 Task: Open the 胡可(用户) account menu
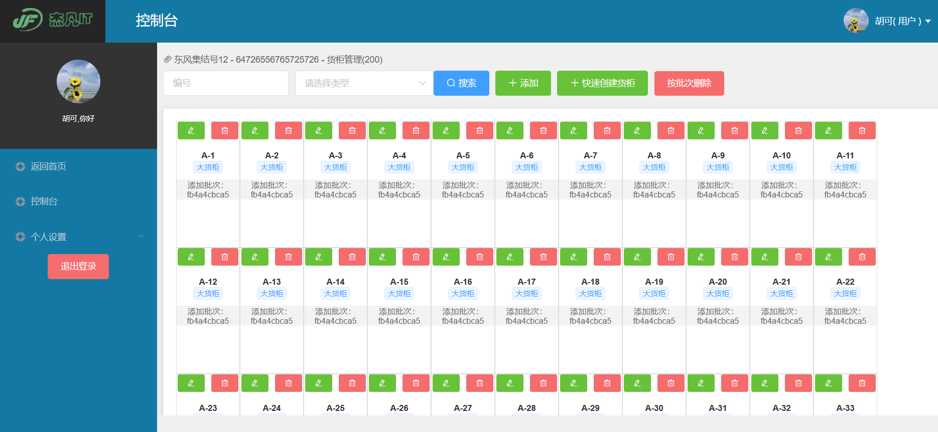tap(902, 21)
